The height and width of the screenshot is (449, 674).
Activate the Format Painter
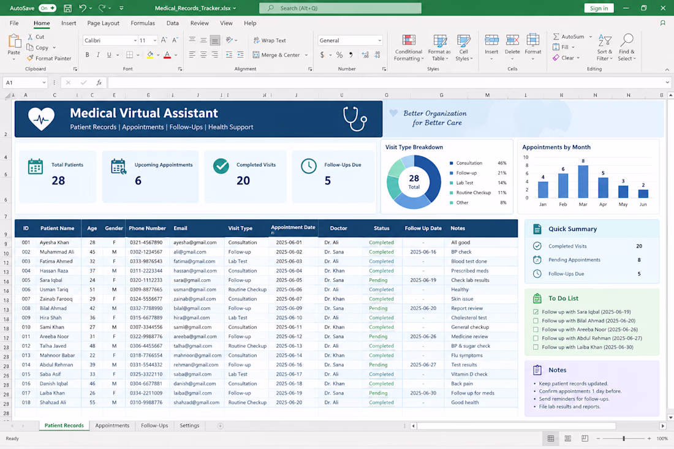click(x=48, y=58)
